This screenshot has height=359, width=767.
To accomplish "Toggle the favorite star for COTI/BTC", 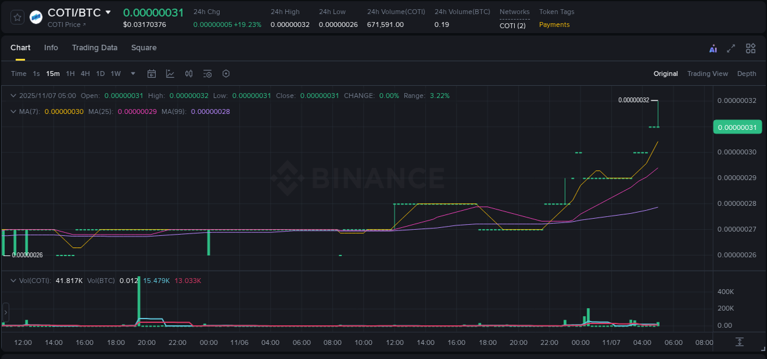I will pos(17,17).
